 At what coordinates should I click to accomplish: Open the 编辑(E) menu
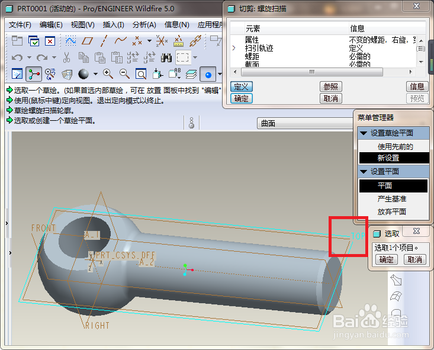click(x=51, y=25)
